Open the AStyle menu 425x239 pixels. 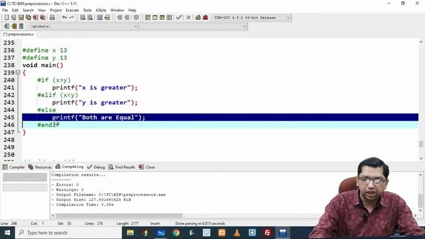tap(101, 10)
